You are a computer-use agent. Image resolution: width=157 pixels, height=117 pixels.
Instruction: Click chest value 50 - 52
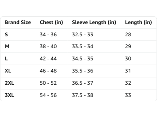coord(48,83)
